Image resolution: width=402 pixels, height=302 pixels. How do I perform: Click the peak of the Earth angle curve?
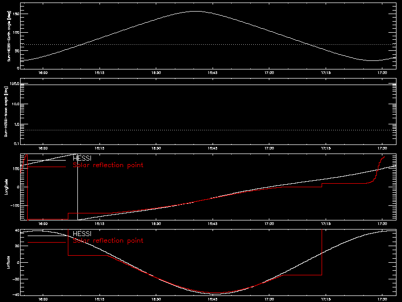point(196,11)
